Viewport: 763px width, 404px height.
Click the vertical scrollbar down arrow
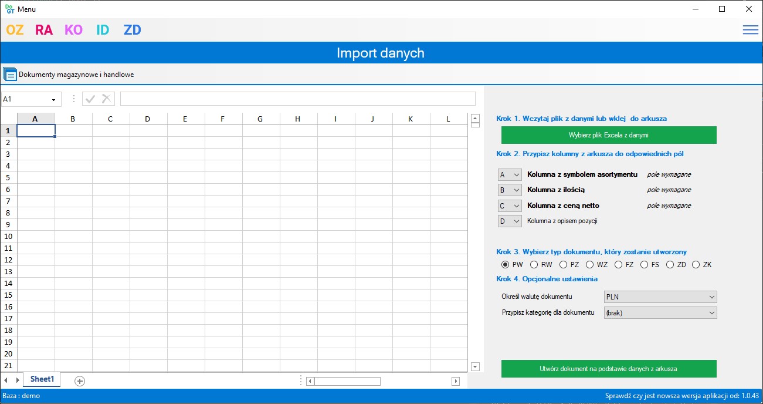click(476, 367)
